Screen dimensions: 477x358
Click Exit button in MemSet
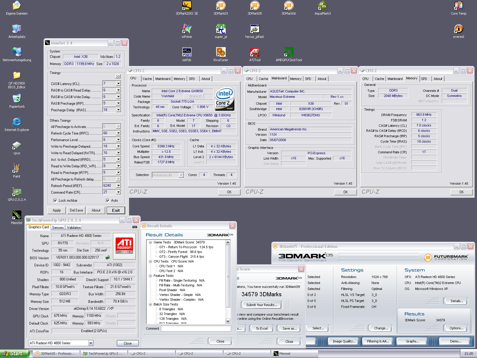pyautogui.click(x=116, y=210)
